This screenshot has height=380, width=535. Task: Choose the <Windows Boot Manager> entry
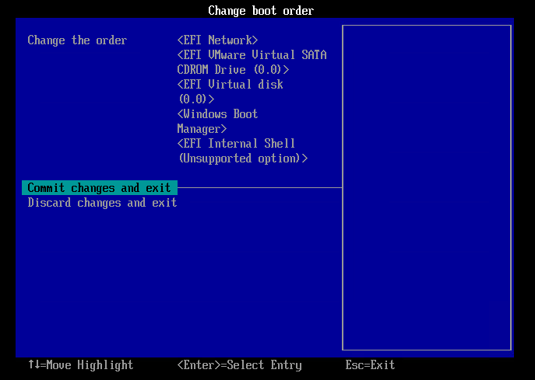coord(217,121)
